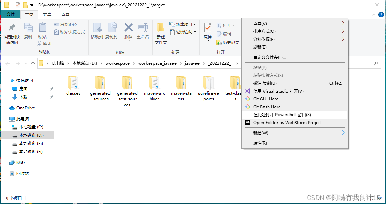The width and height of the screenshot is (386, 204).
Task: Select Desktop (桌面) in sidebar
Action: [23, 89]
